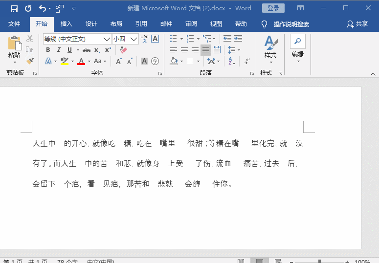Click the Bullets list icon
Screen dimensions: 379x263
(174, 39)
